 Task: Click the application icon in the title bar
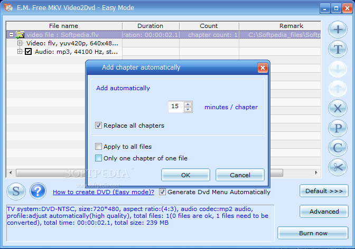[x=8, y=7]
